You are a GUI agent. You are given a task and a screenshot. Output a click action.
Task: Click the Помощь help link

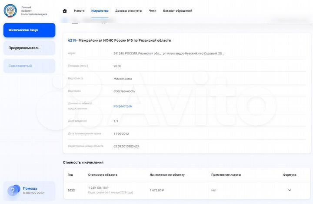tap(30, 188)
